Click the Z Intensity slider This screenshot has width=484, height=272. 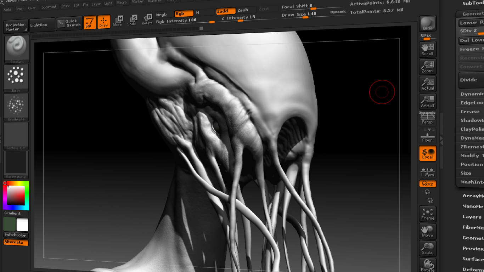(x=238, y=18)
